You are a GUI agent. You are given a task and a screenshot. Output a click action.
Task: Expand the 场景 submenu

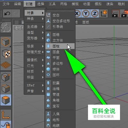(x=35, y=46)
